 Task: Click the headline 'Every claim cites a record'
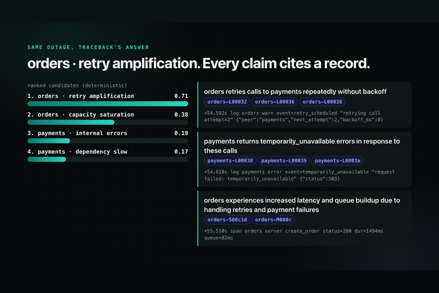click(286, 63)
